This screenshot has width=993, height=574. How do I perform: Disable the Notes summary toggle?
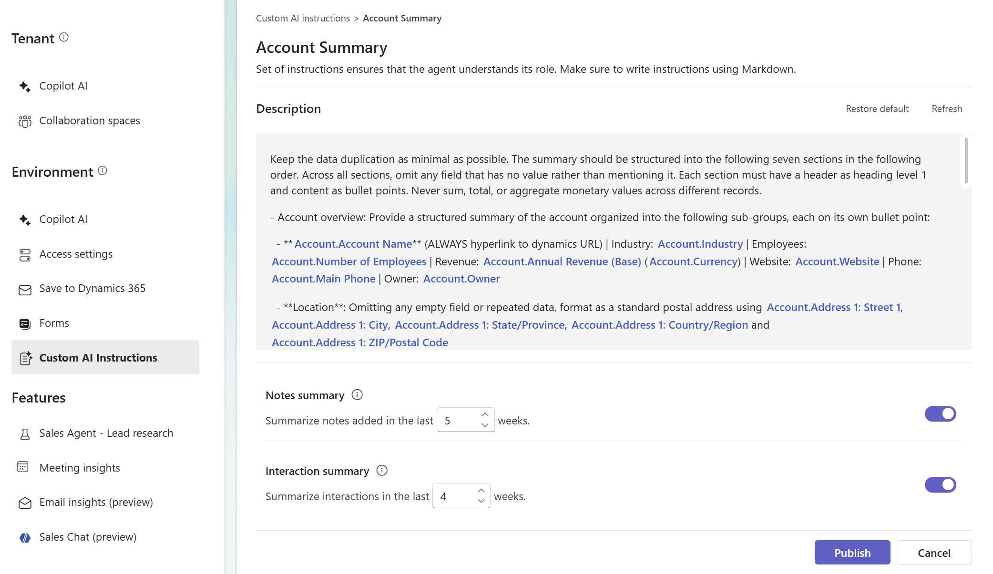(940, 414)
